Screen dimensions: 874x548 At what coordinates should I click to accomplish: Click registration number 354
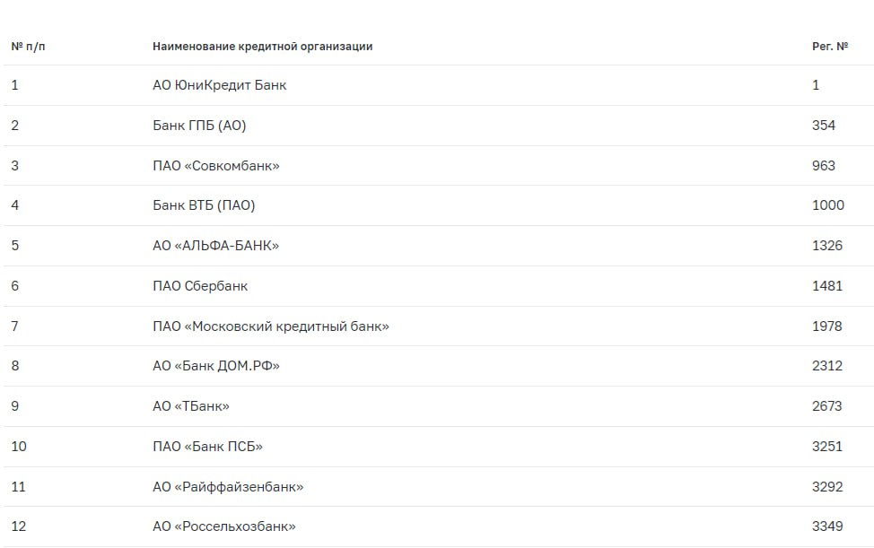(x=823, y=126)
